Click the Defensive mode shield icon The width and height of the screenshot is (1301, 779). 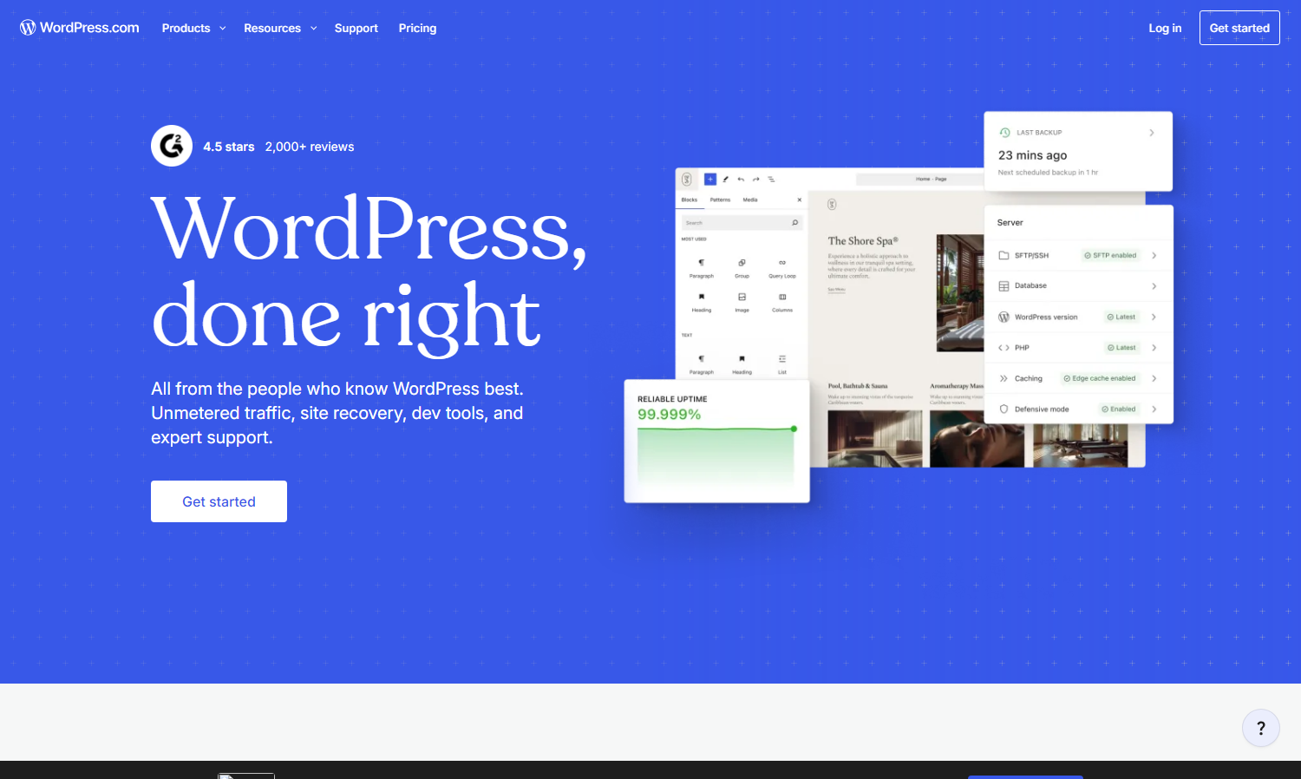pos(1004,409)
